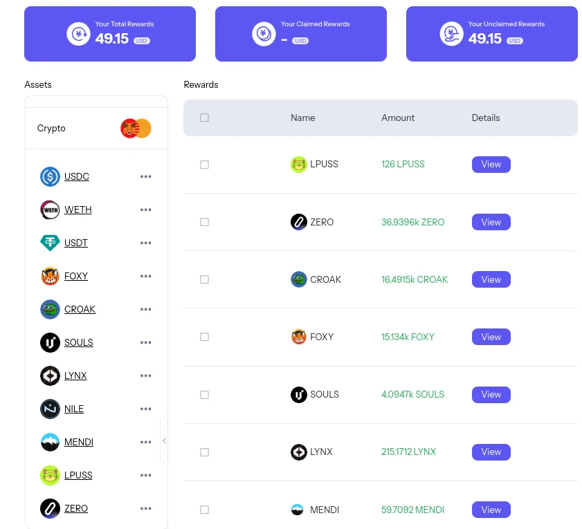Tick the select-all checkbox in Rewards header
The width and height of the screenshot is (582, 529).
pyautogui.click(x=205, y=118)
